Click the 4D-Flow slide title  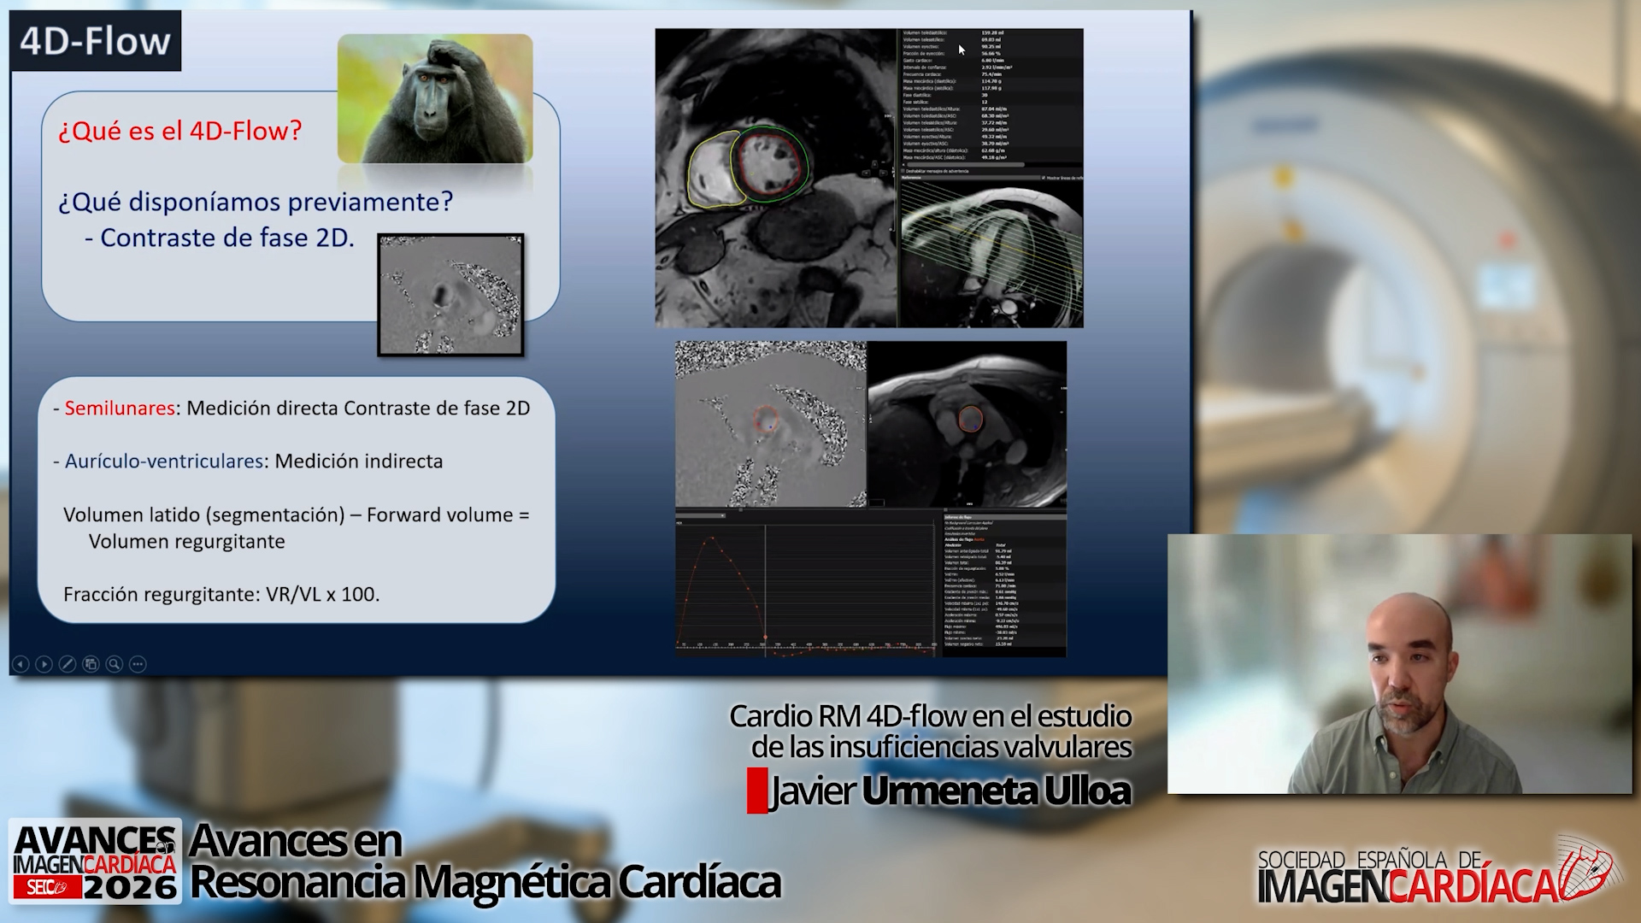(x=96, y=41)
